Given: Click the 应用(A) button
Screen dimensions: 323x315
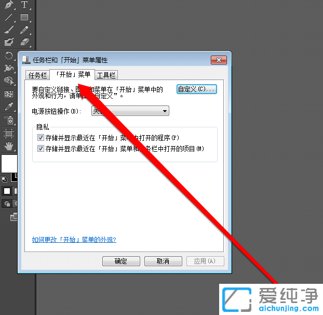Looking at the screenshot, I should (205, 261).
